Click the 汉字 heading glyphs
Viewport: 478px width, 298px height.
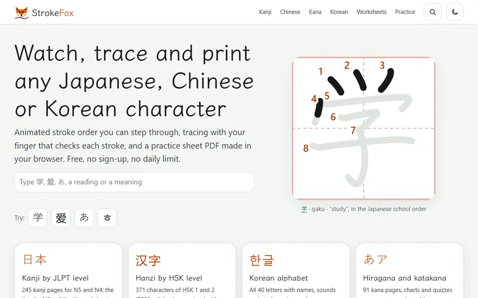coord(148,260)
